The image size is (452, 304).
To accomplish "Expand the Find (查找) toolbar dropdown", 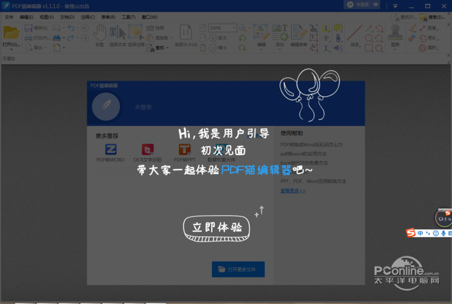I will click(x=167, y=48).
